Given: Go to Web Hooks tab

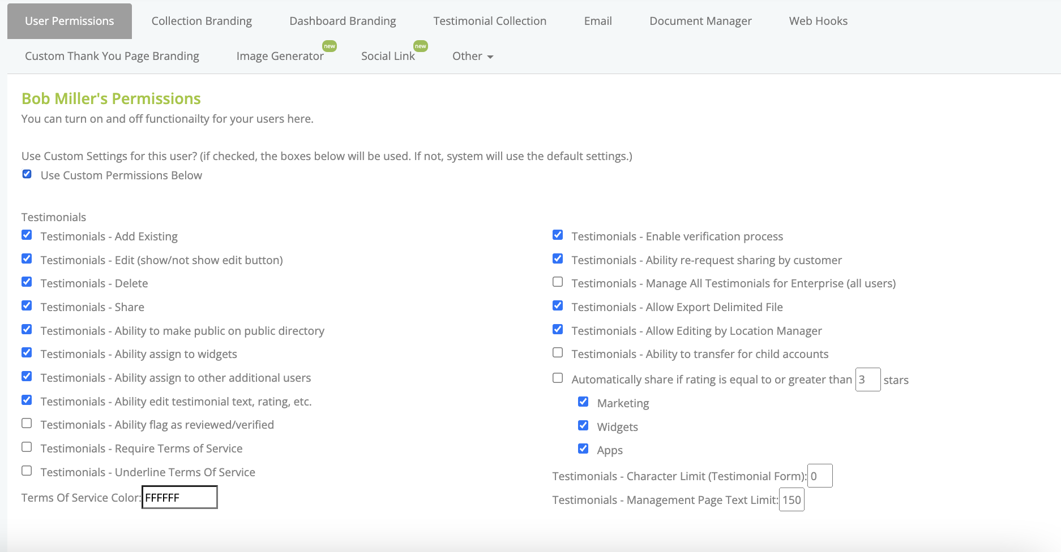Looking at the screenshot, I should point(818,21).
